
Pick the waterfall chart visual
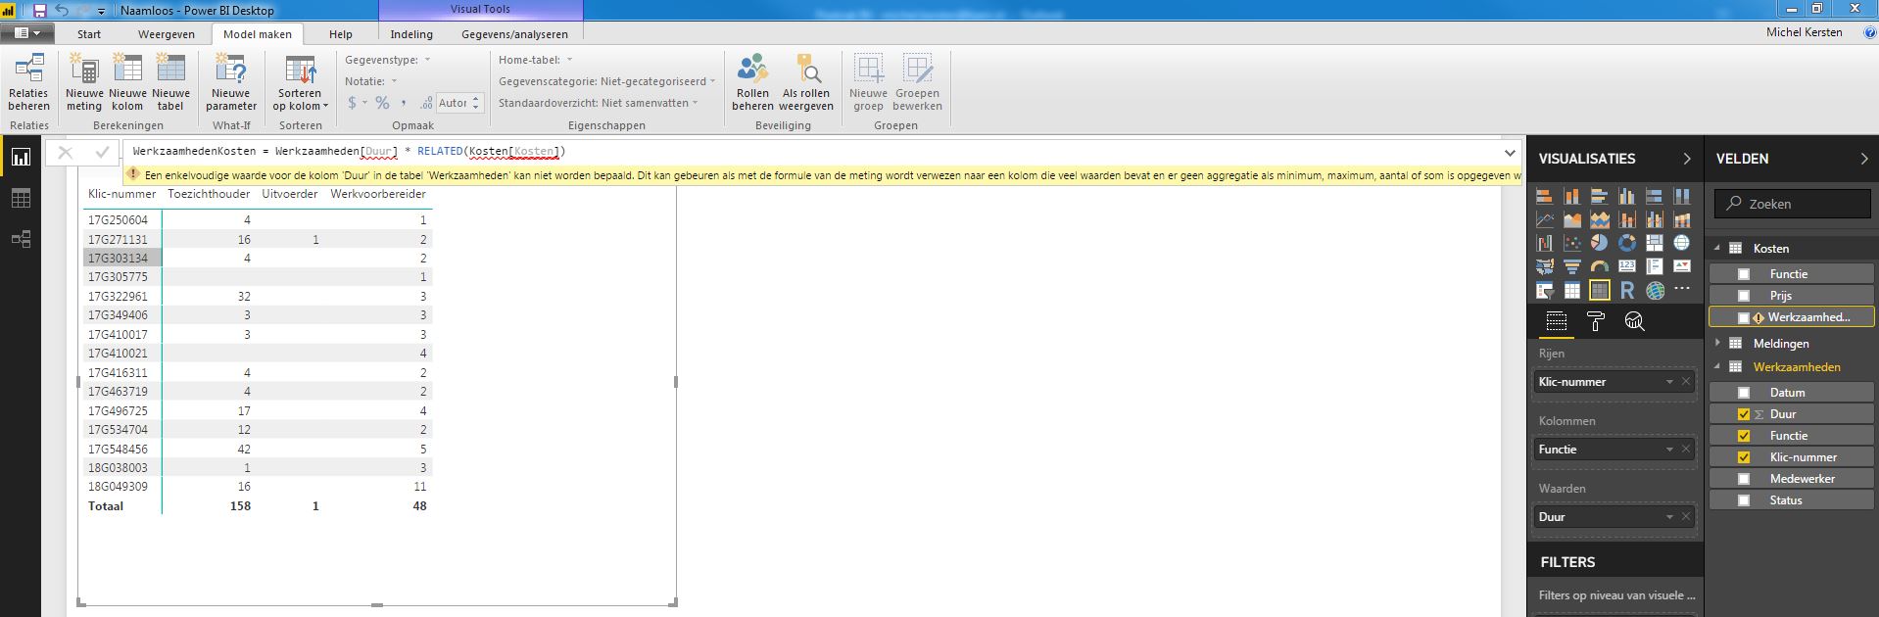click(1544, 242)
